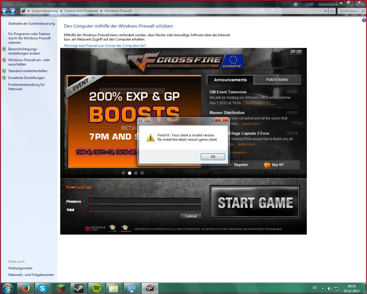Select the third banner slide dot
367x294 pixels.
(x=136, y=173)
